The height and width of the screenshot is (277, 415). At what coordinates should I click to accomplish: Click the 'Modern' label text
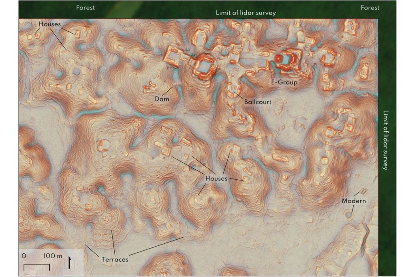tap(353, 201)
